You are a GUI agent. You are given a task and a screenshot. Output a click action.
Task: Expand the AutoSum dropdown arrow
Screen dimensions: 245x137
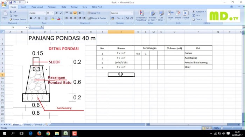(205, 12)
